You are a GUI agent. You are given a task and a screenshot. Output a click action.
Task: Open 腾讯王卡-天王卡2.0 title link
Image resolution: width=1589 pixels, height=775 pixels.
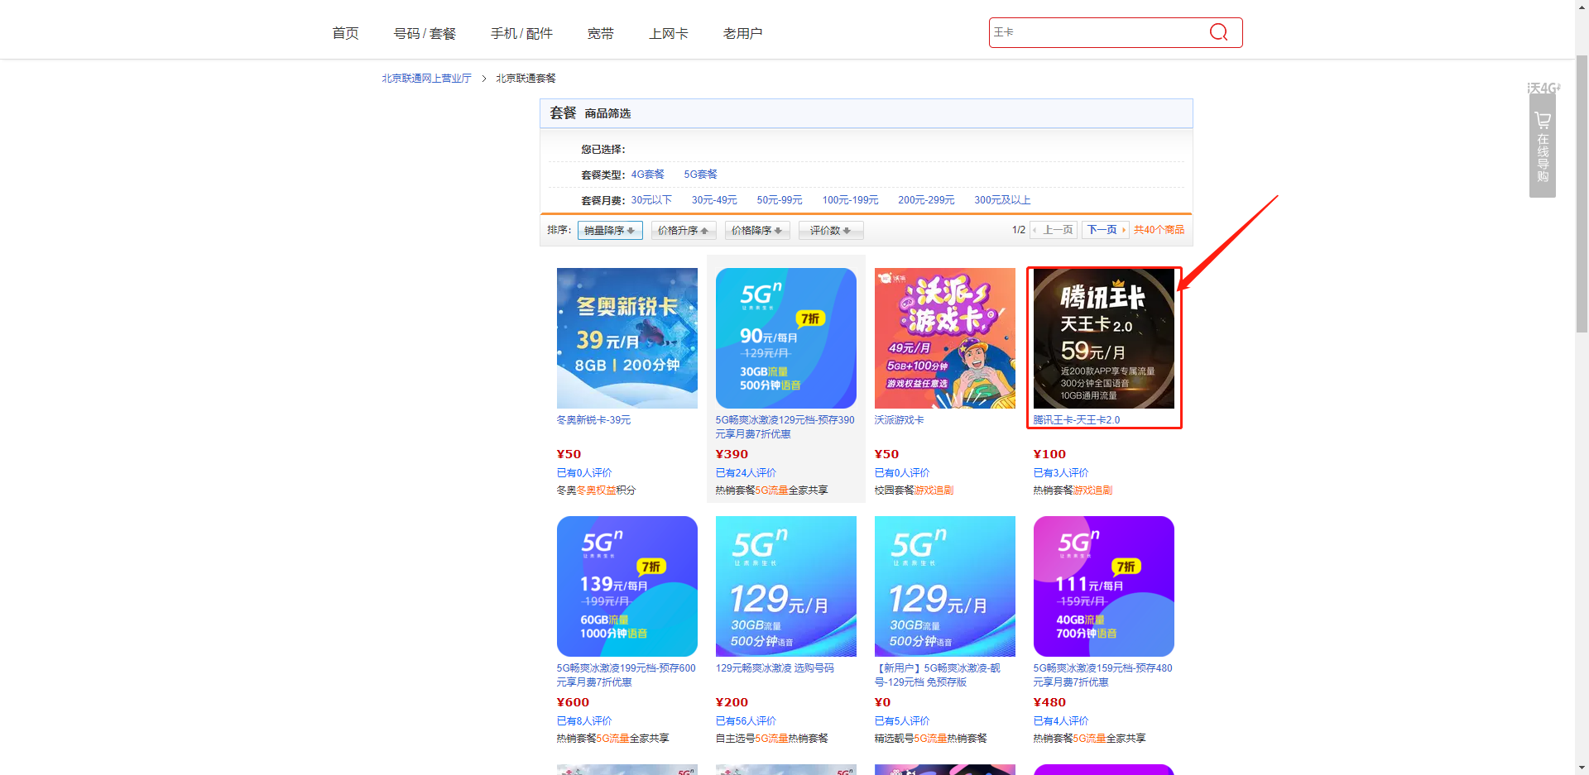pos(1077,420)
